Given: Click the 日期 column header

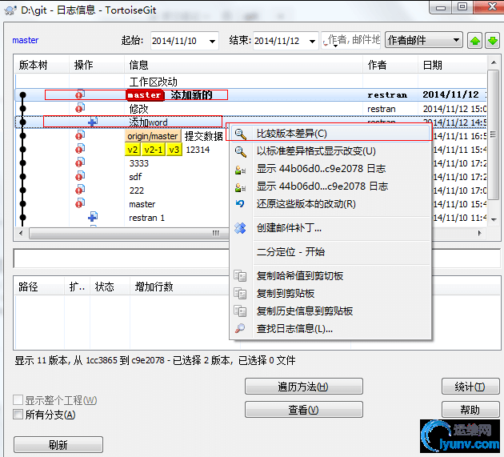Looking at the screenshot, I should [452, 65].
